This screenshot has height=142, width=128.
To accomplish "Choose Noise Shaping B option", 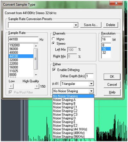I will click(x=73, y=103).
